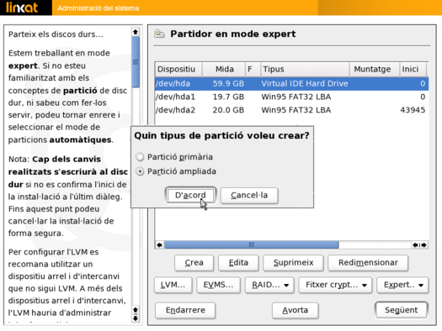Go back with Endarrere button
The image size is (442, 331).
185,310
